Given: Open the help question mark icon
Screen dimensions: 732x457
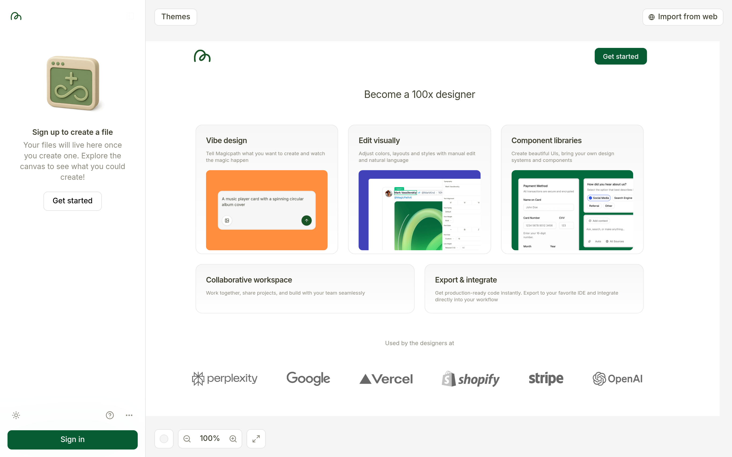Looking at the screenshot, I should pos(110,415).
